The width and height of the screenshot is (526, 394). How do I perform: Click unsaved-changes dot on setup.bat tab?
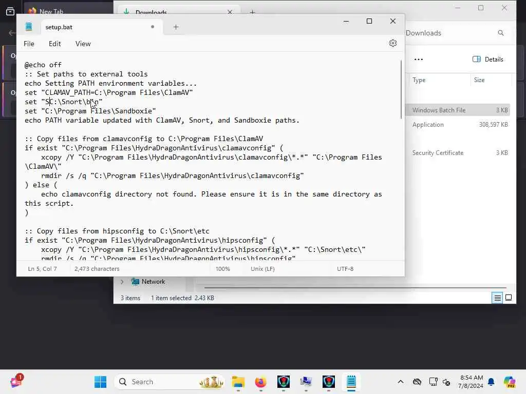click(x=153, y=27)
